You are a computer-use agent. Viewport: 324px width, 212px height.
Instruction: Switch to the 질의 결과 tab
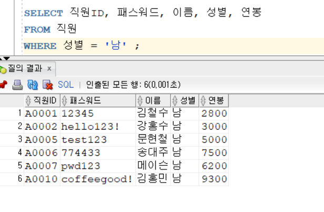click(x=25, y=68)
